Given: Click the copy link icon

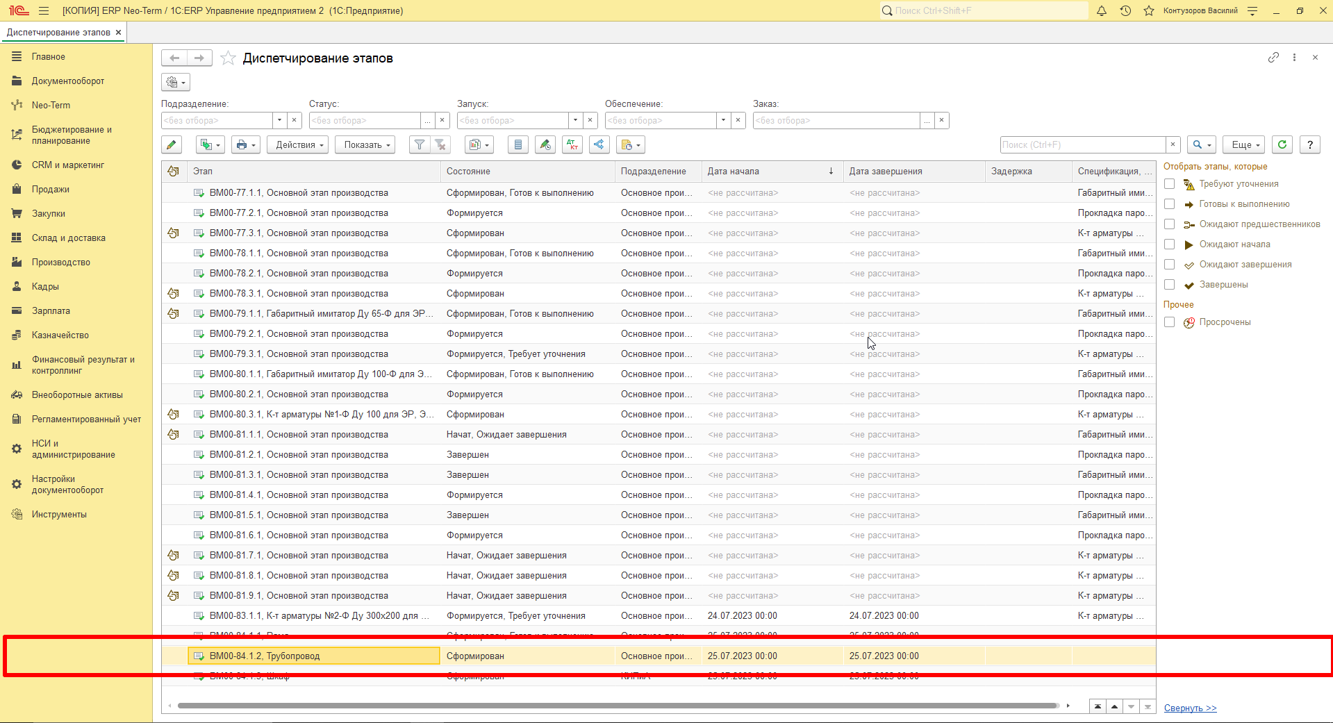Looking at the screenshot, I should (x=1273, y=58).
